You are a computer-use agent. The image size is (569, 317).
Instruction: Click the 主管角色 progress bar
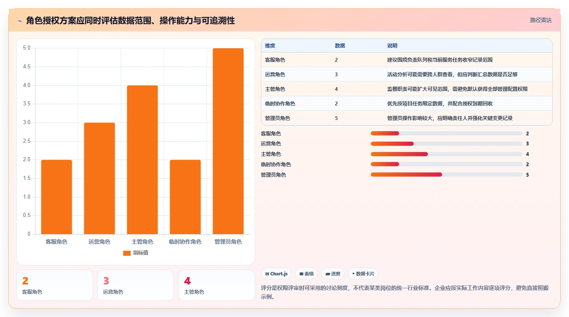(446, 154)
